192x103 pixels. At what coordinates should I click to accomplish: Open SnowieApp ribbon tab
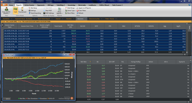(72, 5)
